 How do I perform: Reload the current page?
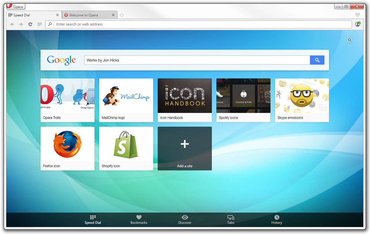(30, 24)
